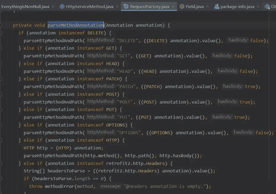The height and width of the screenshot is (194, 276).
Task: Click "@Headers annotation is empty." string
Action: point(165,187)
